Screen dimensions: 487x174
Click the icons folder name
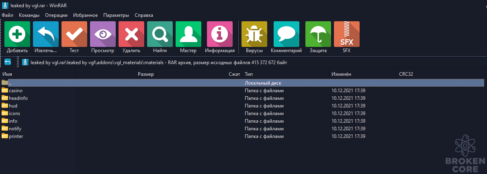point(14,113)
